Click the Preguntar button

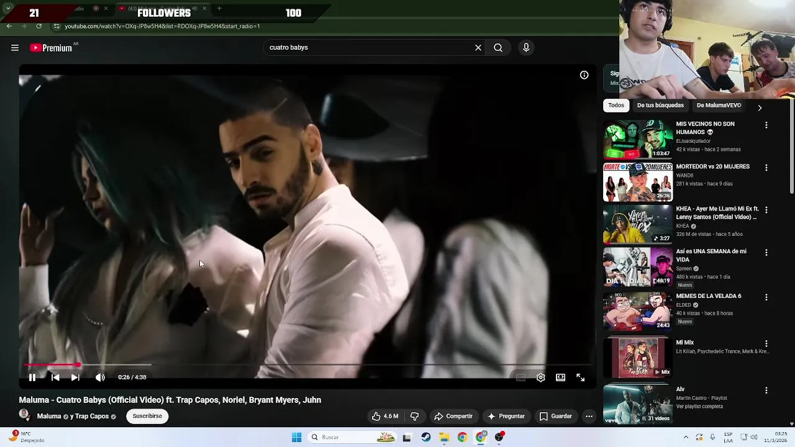pos(506,417)
